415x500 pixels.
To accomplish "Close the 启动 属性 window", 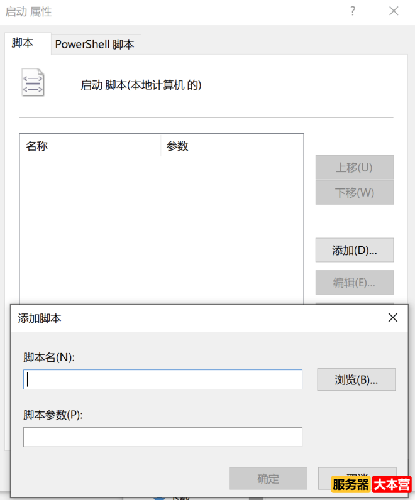I will 394,11.
